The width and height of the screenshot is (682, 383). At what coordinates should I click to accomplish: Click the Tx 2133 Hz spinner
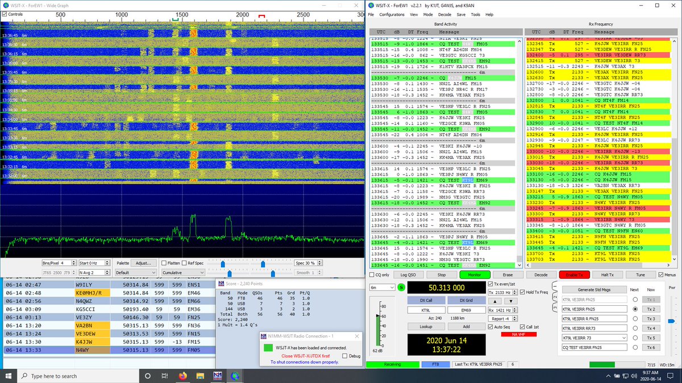pyautogui.click(x=502, y=292)
